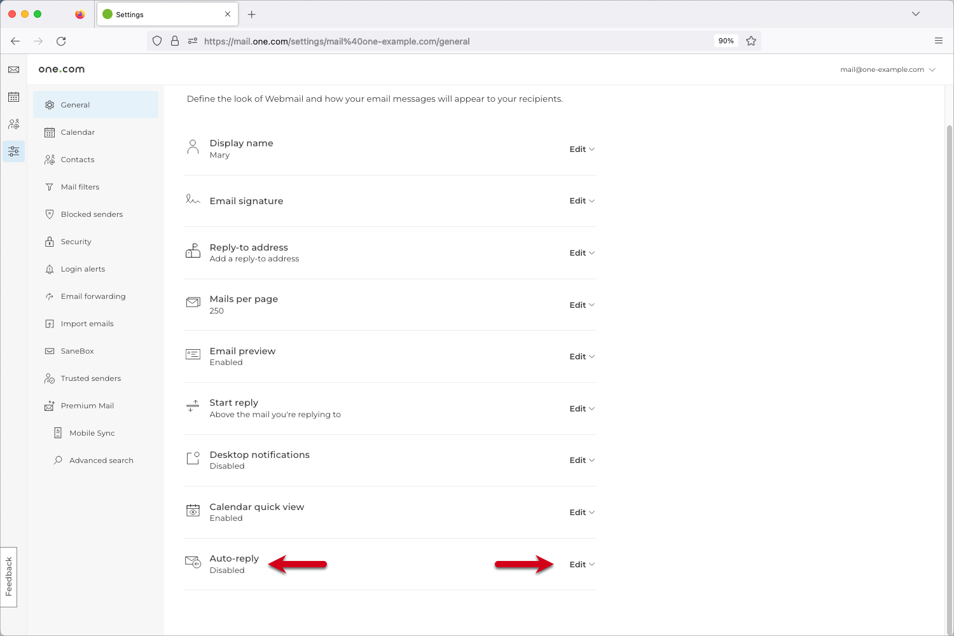
Task: Open Firefox hamburger application menu
Action: (x=938, y=41)
